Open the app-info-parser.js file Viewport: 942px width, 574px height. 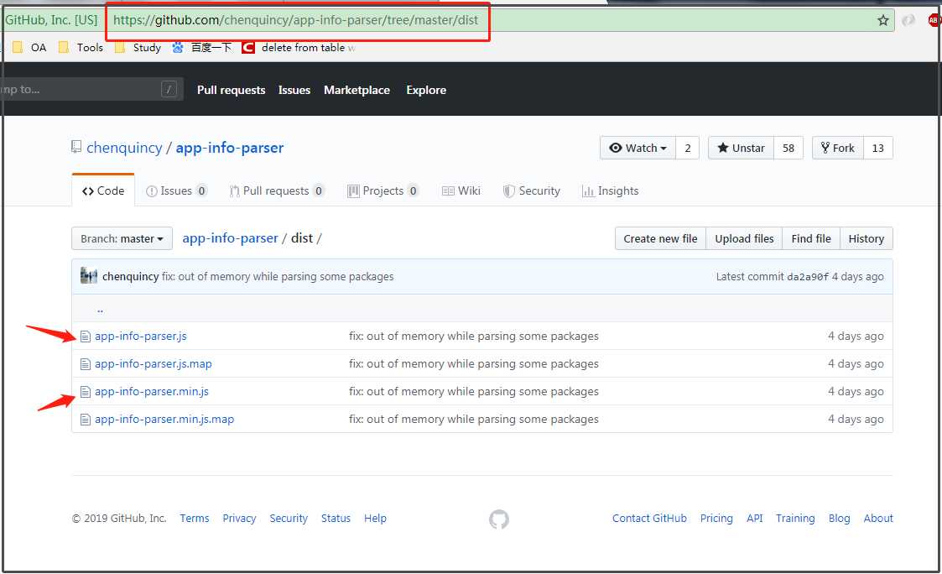(141, 337)
